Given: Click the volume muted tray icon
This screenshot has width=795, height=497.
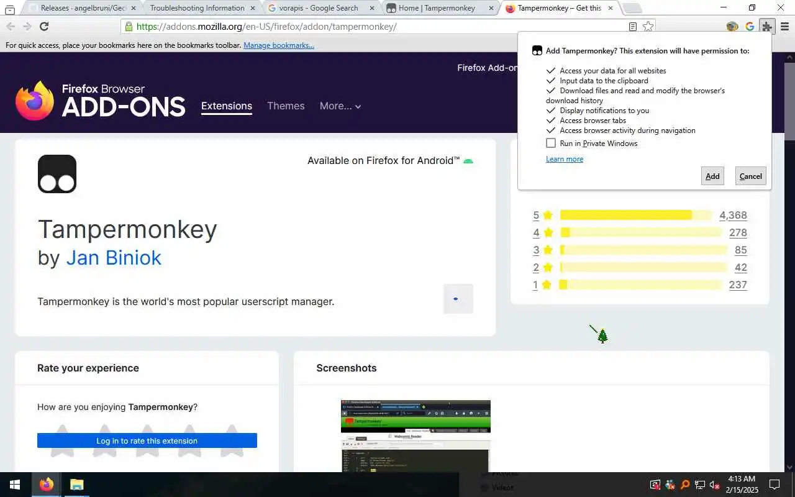Looking at the screenshot, I should coord(714,485).
